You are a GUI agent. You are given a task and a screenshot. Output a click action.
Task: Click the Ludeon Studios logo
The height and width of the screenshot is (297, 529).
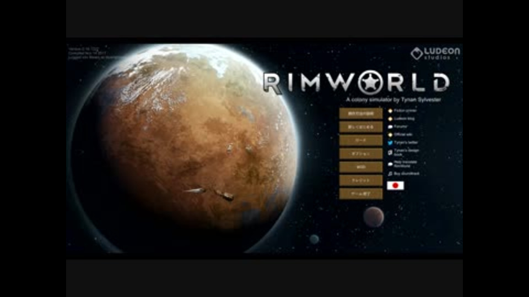[435, 53]
